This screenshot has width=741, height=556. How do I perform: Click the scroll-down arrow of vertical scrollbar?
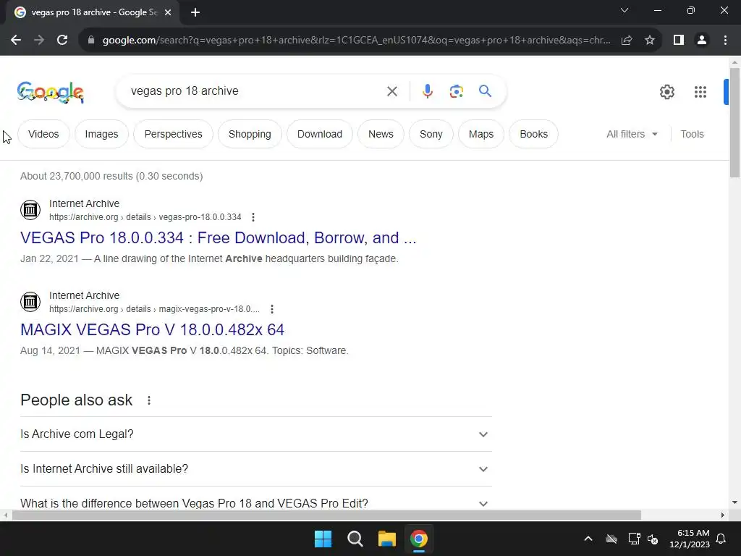[734, 502]
